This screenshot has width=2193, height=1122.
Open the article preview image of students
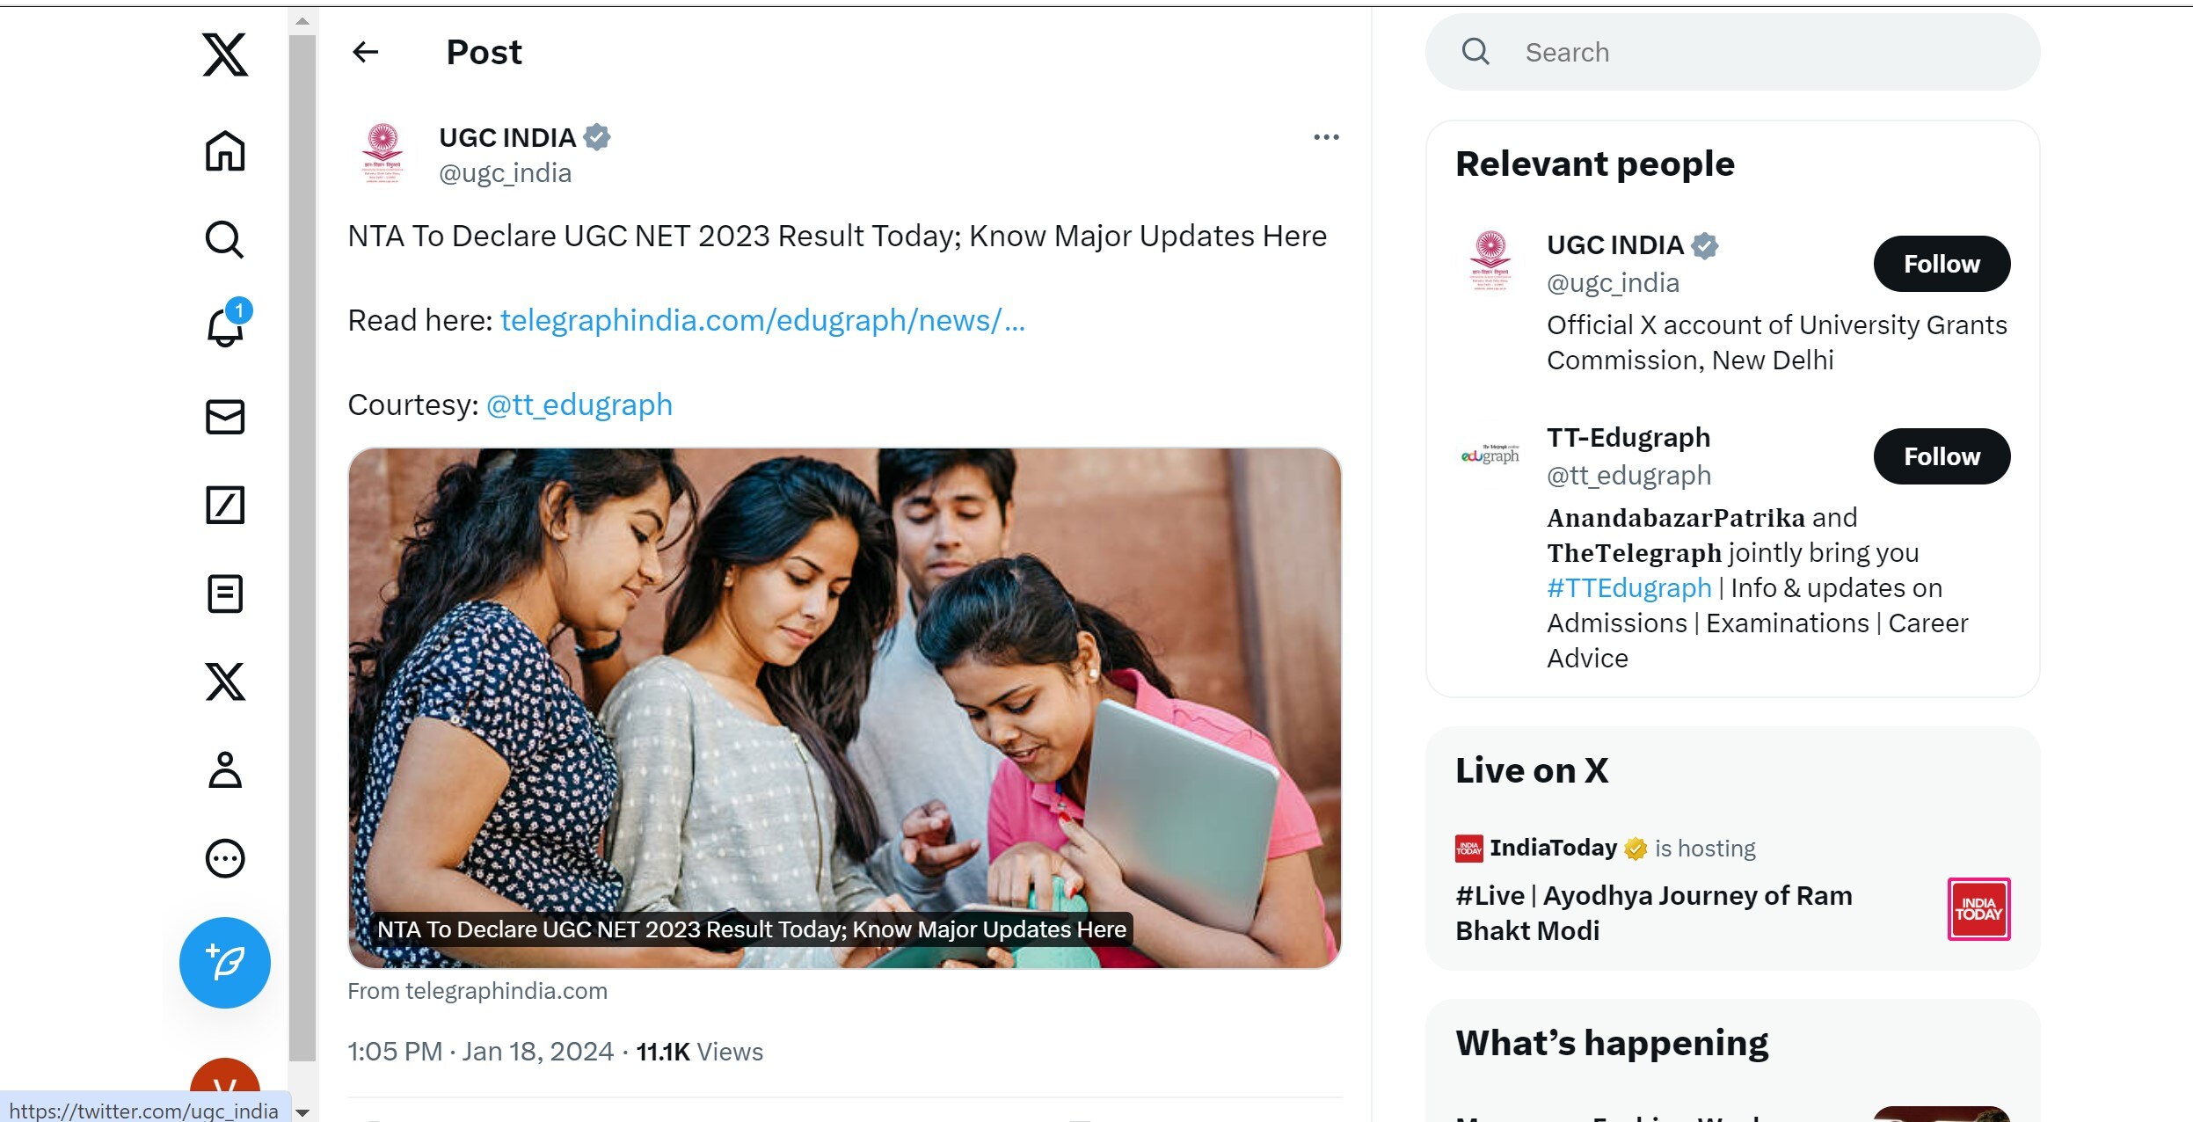coord(845,708)
